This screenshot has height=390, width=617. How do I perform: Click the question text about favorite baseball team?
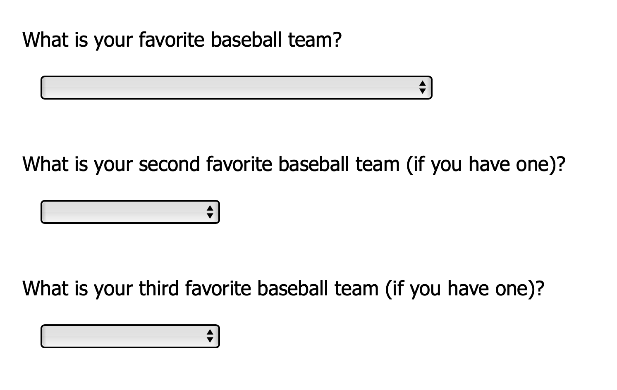coord(182,40)
